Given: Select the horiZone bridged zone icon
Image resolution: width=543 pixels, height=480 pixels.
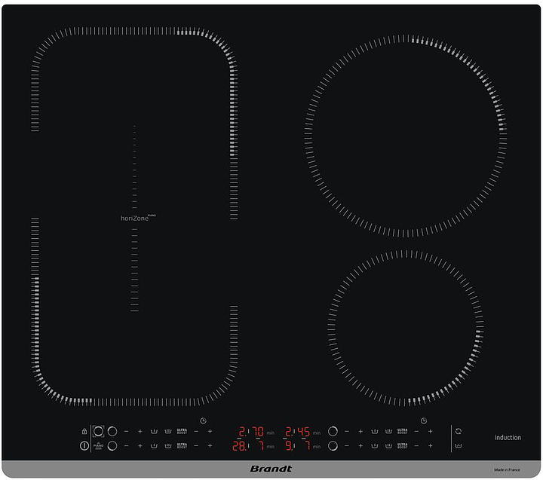Looking at the screenshot, I should (x=98, y=432).
